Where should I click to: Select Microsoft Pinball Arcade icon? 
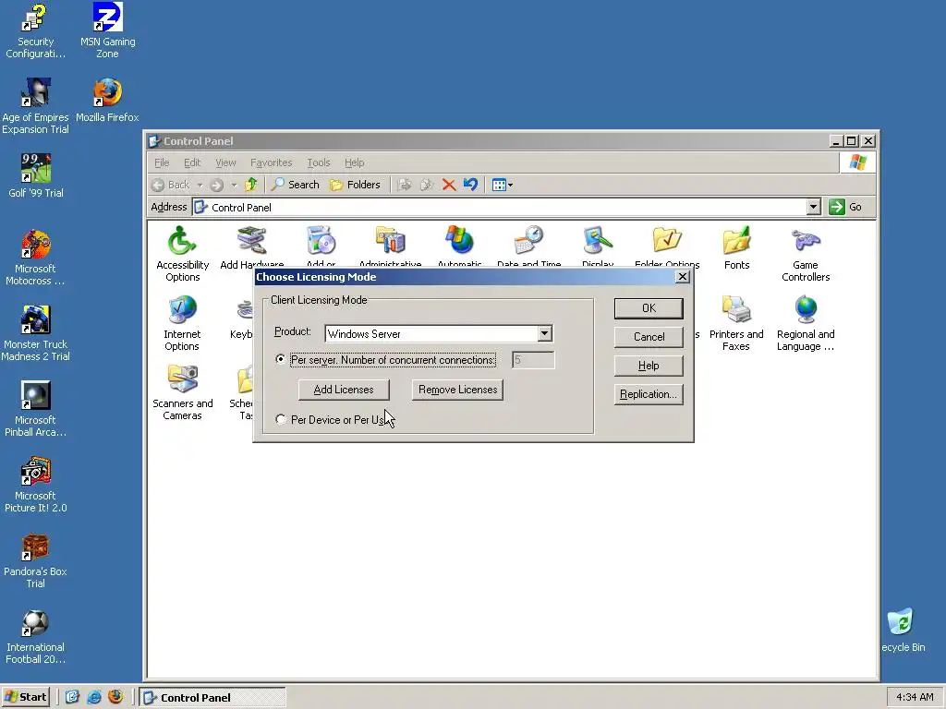click(x=35, y=409)
